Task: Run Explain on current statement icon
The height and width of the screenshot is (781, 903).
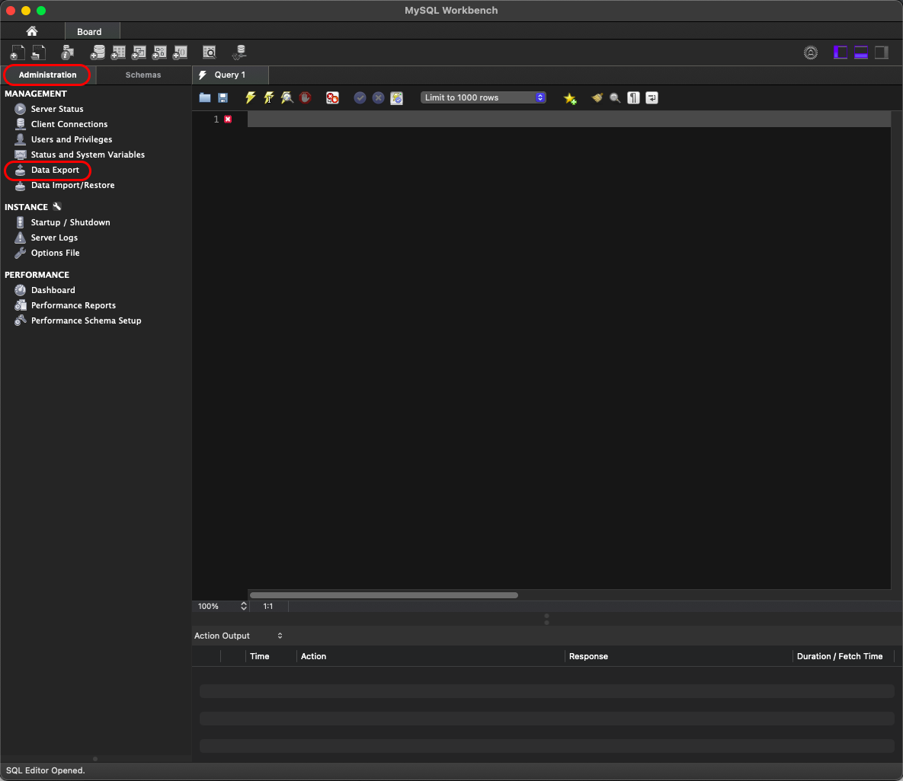Action: [x=287, y=97]
